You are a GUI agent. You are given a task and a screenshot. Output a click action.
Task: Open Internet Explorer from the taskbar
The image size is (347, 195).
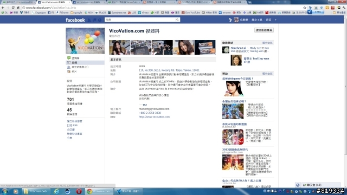click(56, 191)
